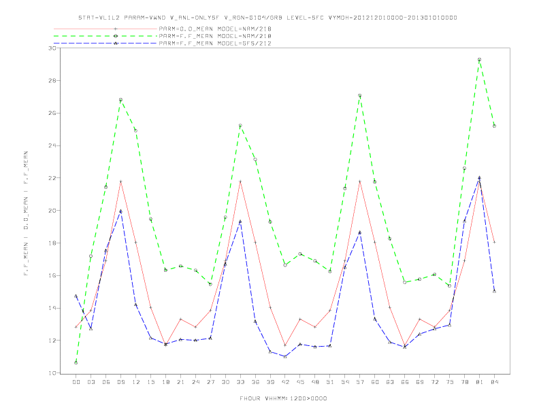Screen dimensions: 539x416
Task: Click the circle marker on the green legend line
Action: click(116, 36)
